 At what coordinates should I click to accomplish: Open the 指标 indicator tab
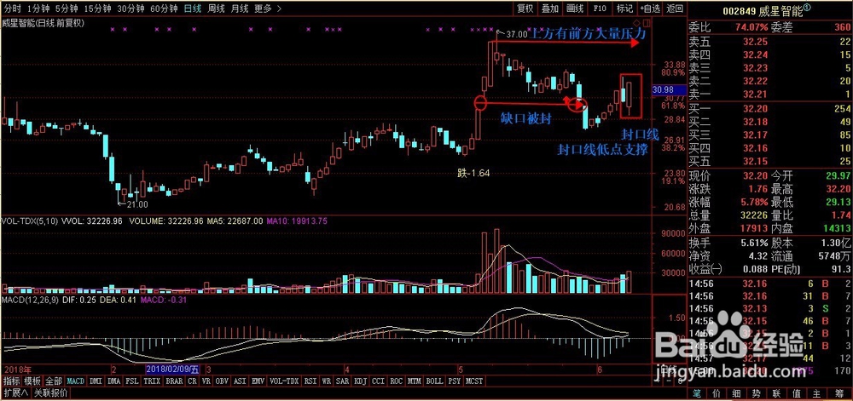(12, 381)
